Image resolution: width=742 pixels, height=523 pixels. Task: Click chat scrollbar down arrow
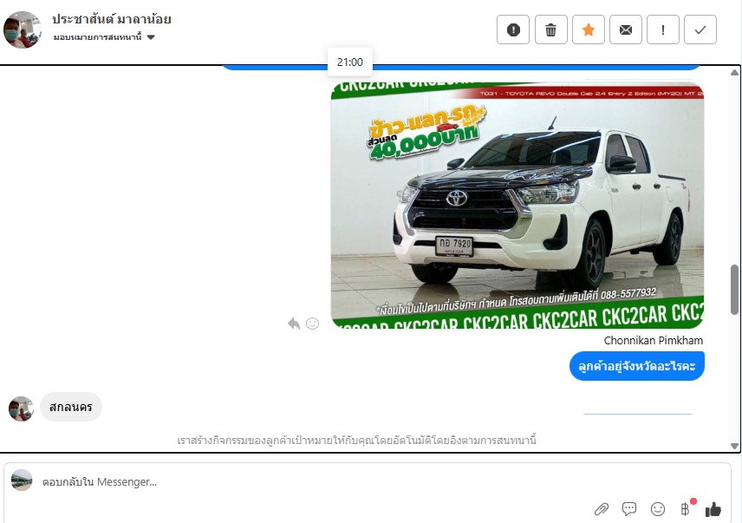(x=734, y=446)
